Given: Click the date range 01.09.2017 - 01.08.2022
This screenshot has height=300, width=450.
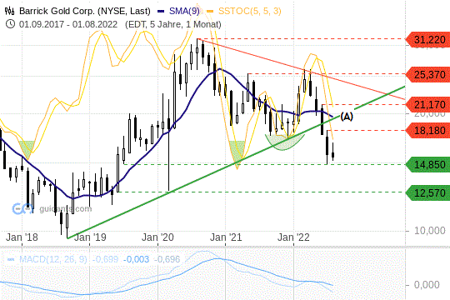Looking at the screenshot, I should coord(68,24).
